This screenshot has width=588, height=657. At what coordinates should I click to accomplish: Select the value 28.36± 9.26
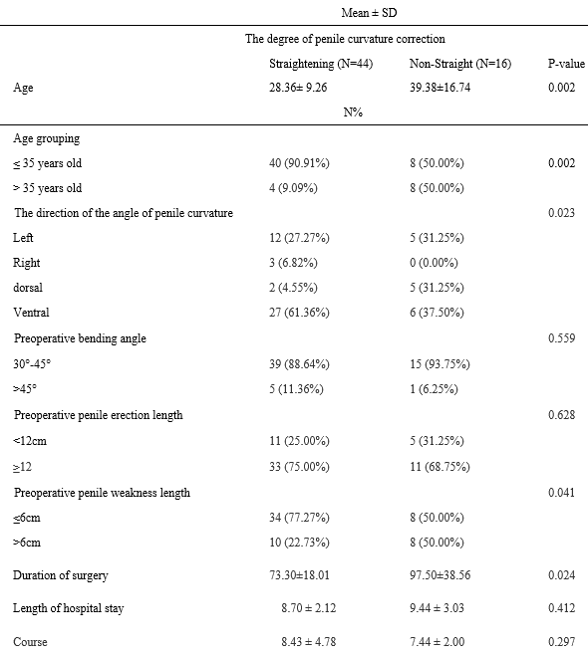tap(298, 88)
